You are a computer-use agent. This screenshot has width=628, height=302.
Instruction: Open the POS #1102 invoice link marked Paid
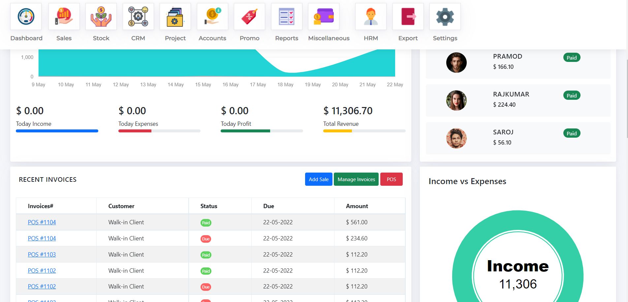pos(42,271)
